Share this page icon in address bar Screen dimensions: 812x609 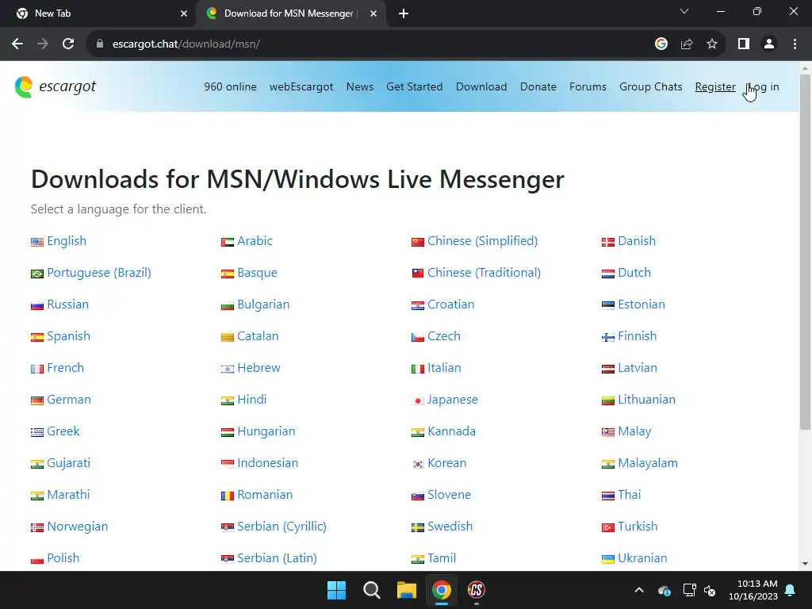click(687, 44)
